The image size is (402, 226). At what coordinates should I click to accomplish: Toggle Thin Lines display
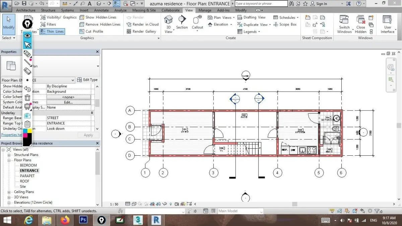52,31
